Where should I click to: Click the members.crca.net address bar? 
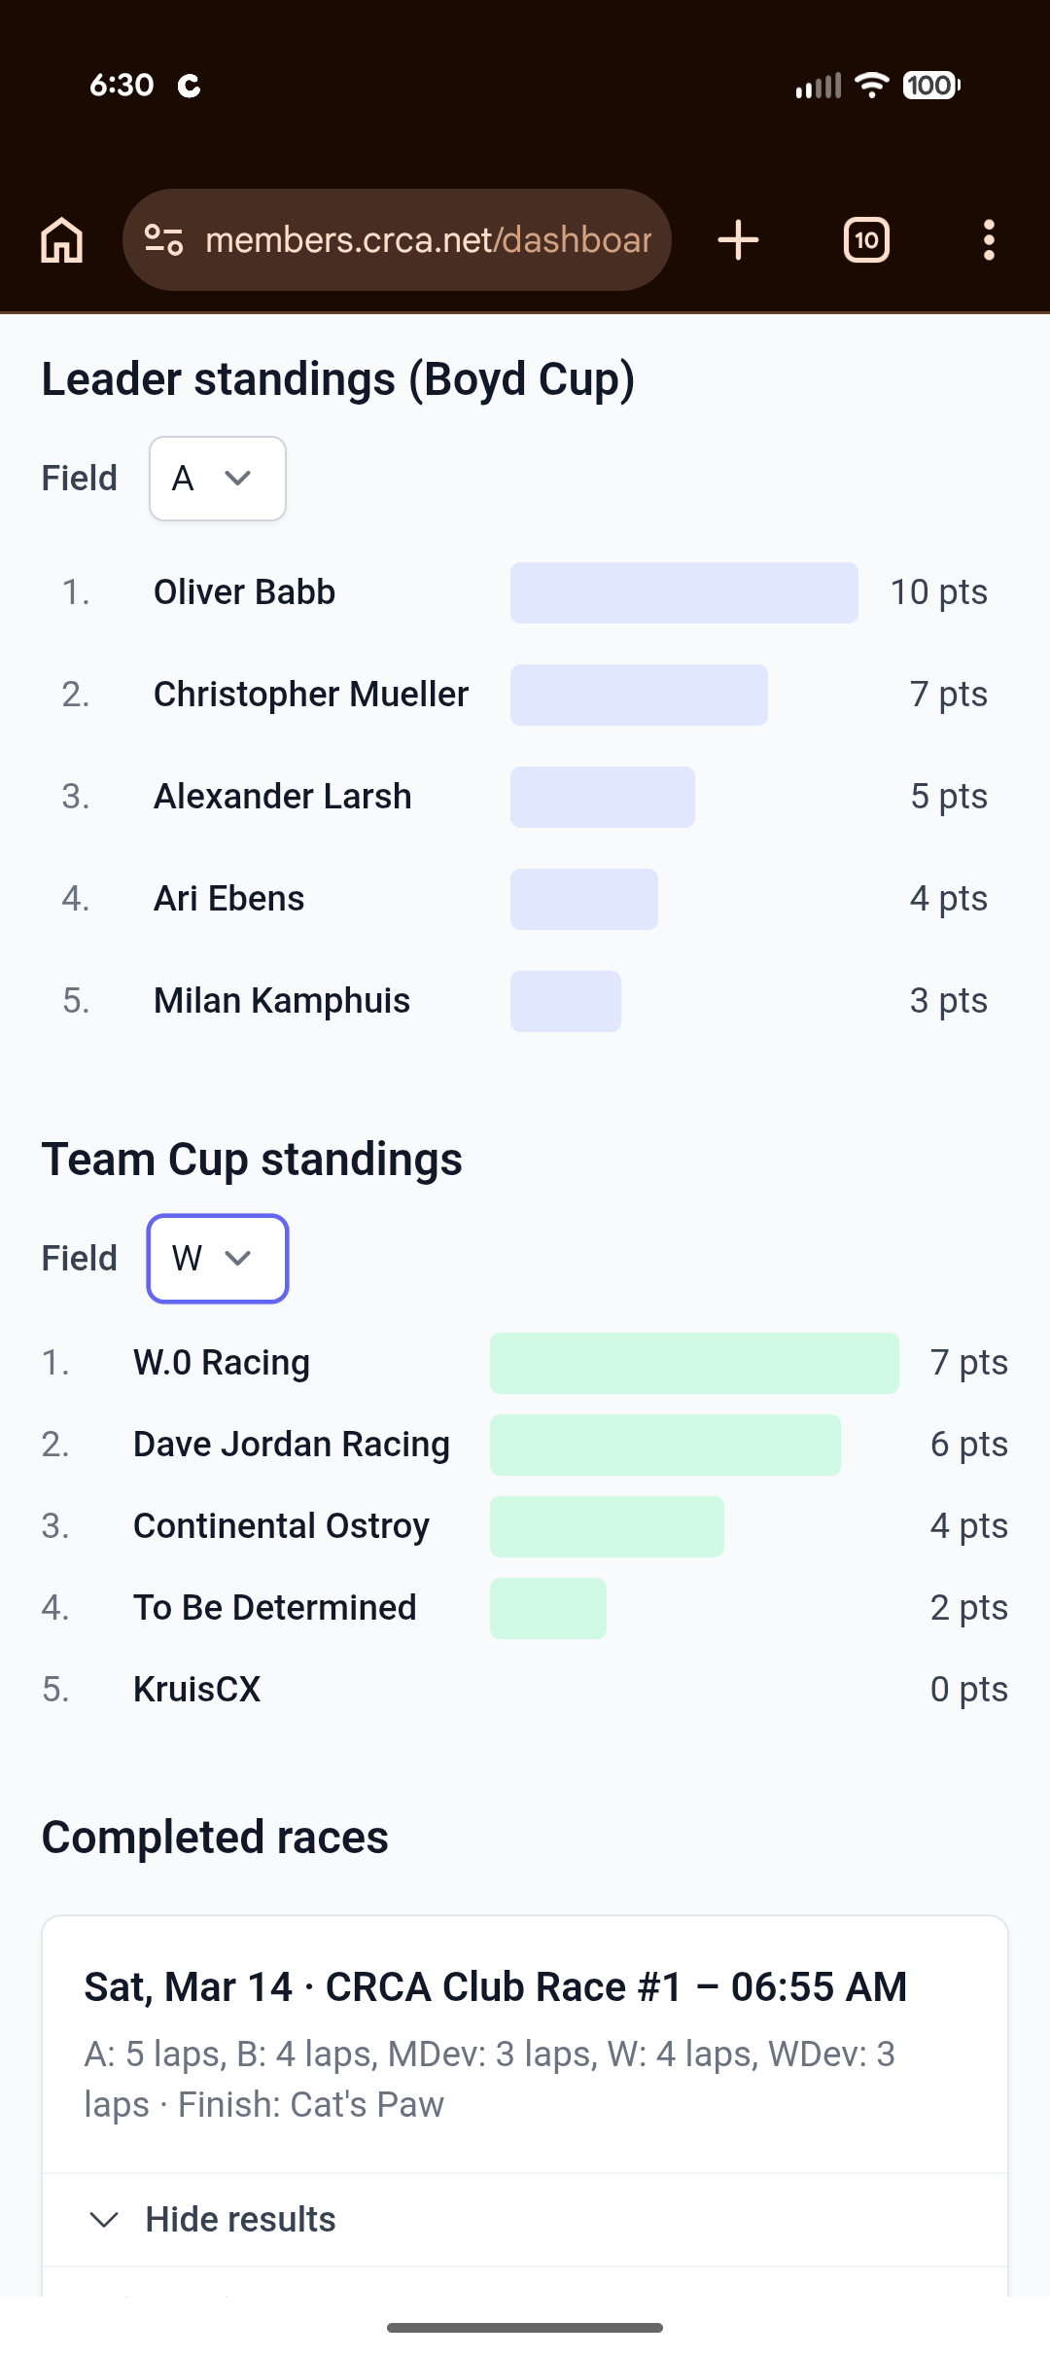[x=428, y=240]
